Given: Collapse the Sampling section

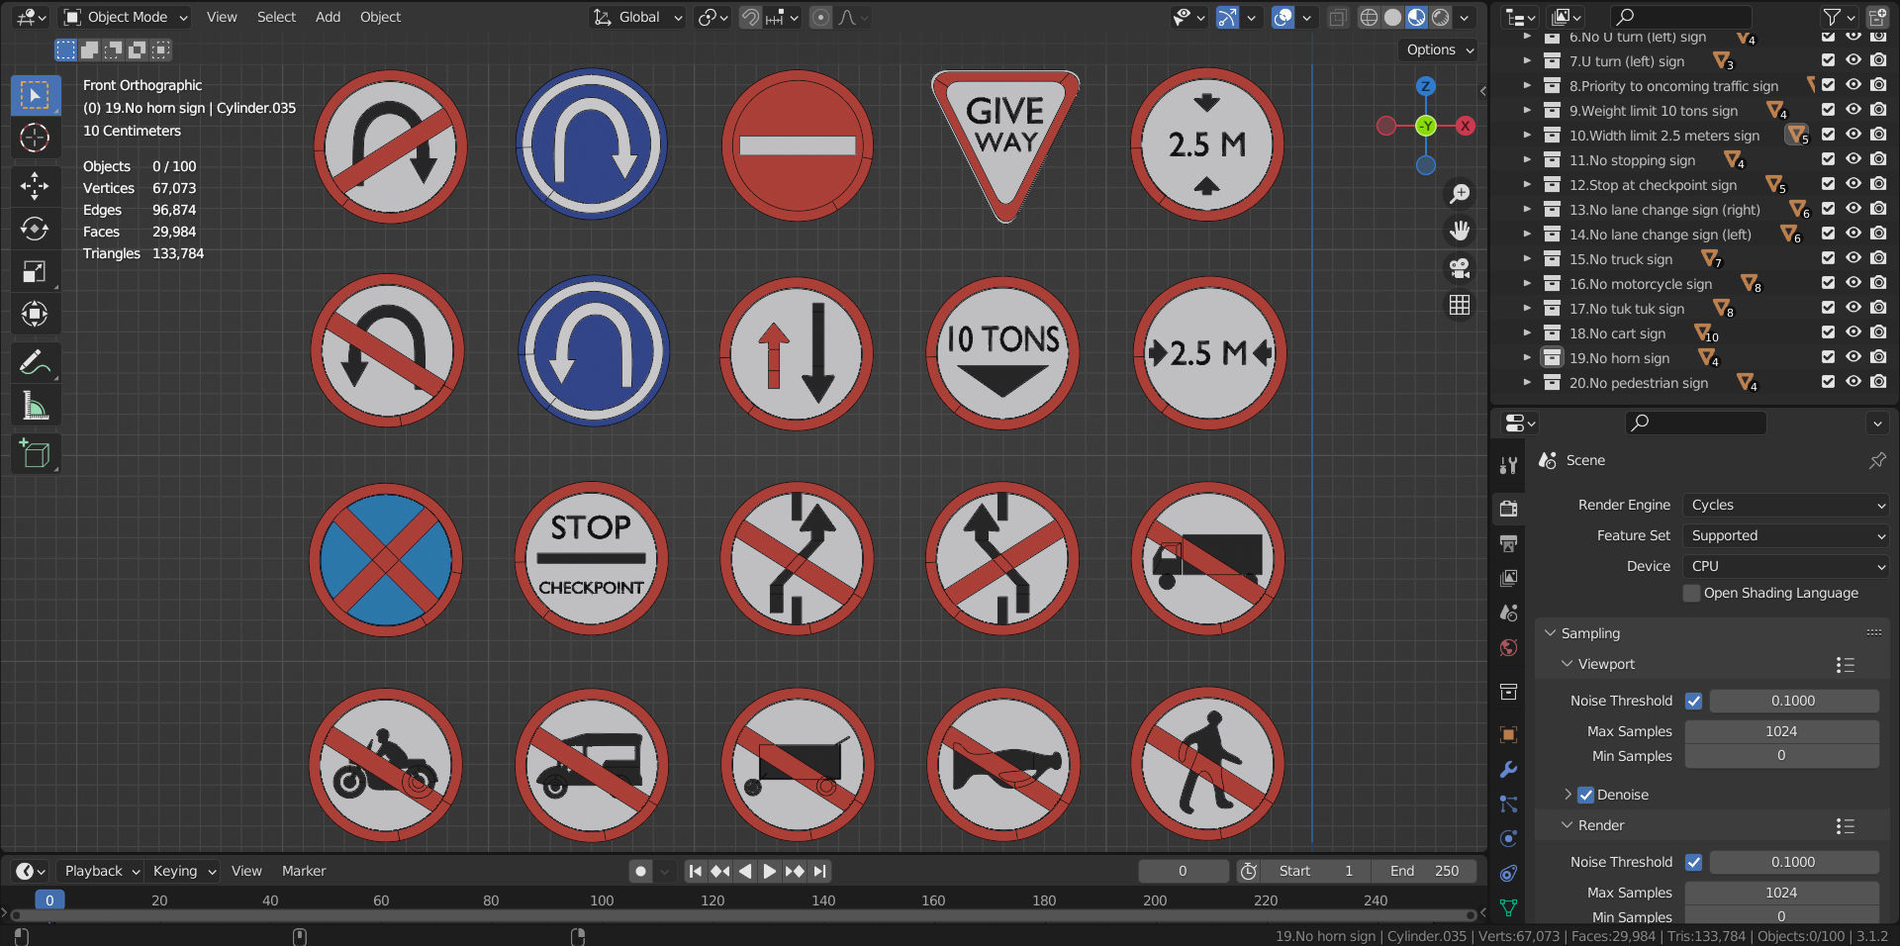Looking at the screenshot, I should click(x=1550, y=633).
